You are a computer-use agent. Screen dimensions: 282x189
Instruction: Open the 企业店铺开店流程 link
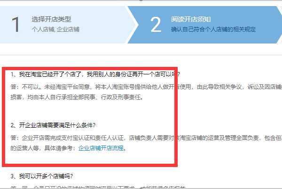101,148
